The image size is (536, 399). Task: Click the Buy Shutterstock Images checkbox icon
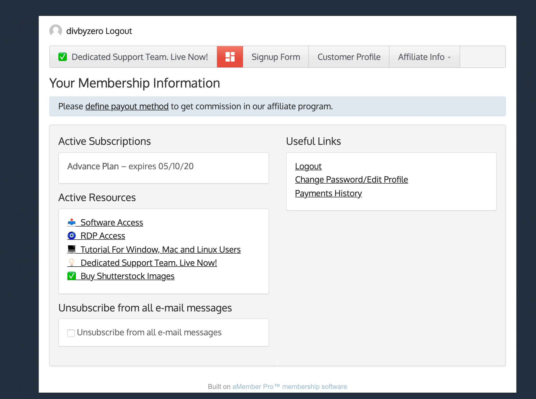pos(71,276)
